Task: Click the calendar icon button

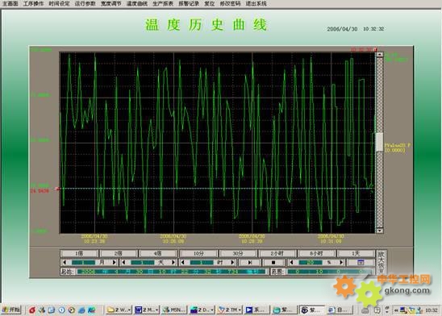Action: (x=361, y=263)
